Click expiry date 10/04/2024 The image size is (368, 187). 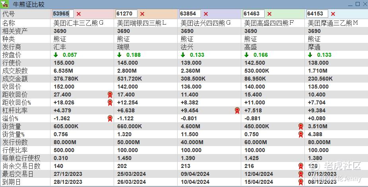click(195, 182)
